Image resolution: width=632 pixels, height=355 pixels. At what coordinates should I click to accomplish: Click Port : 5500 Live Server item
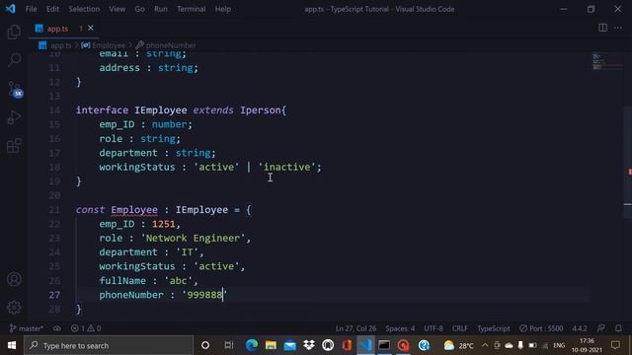(541, 328)
